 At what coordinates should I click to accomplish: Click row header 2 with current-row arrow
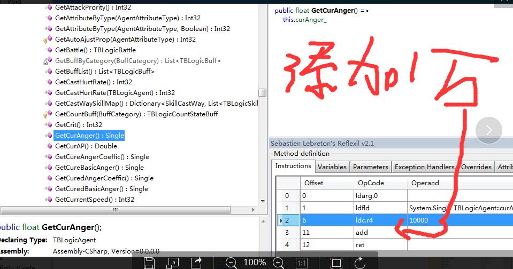pos(288,220)
